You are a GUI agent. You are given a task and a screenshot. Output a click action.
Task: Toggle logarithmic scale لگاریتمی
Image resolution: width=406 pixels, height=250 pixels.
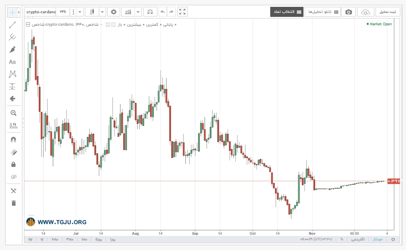tap(358, 239)
